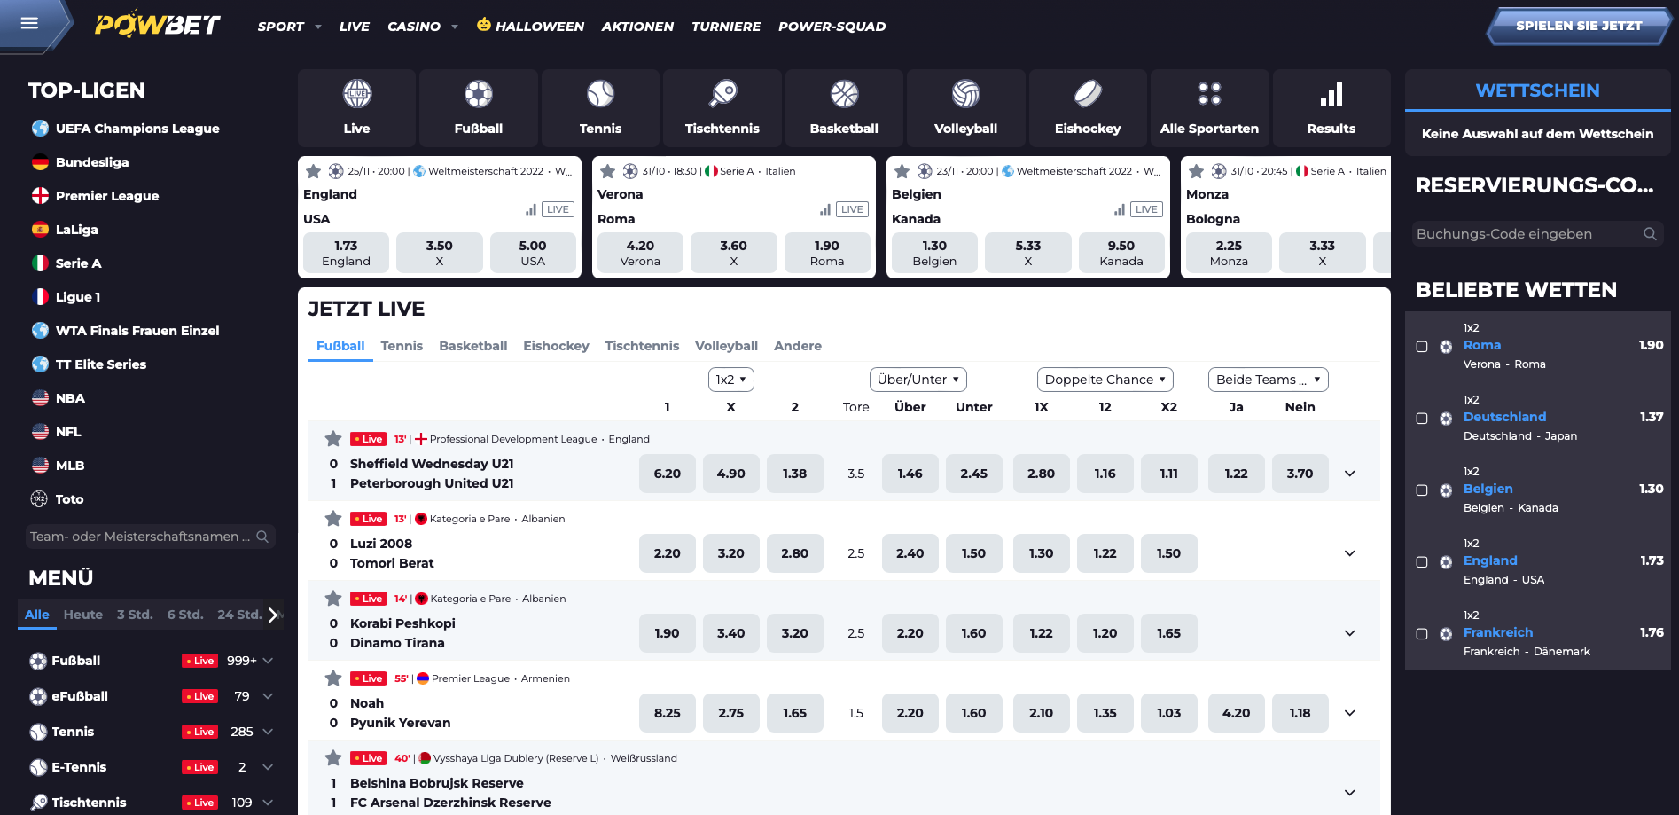Open the 1x2 market dropdown
This screenshot has height=815, width=1679.
coord(731,380)
